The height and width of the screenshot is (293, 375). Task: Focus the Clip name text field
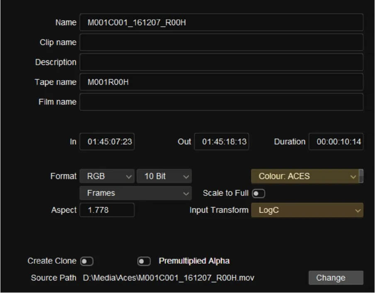[x=222, y=42]
